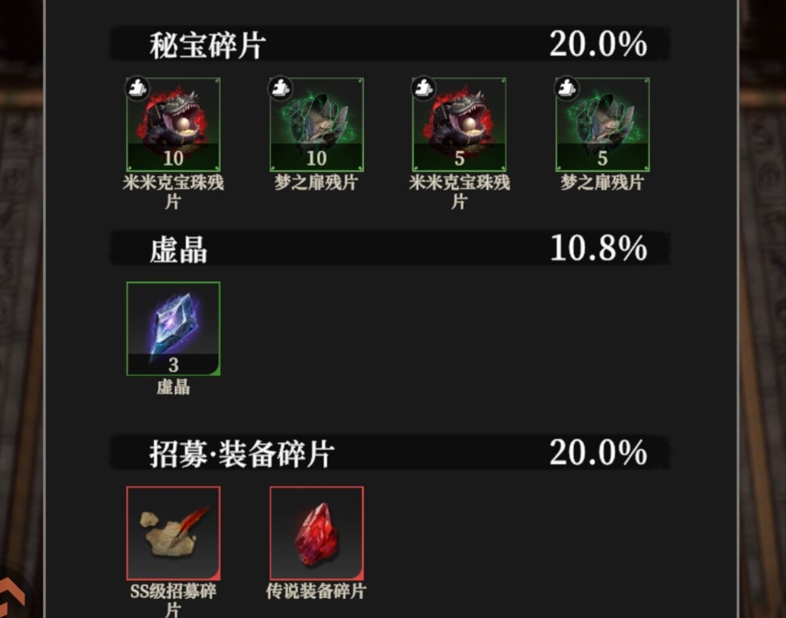Open the 虚晶 blue crystal item icon
Image resolution: width=786 pixels, height=618 pixels.
(173, 328)
